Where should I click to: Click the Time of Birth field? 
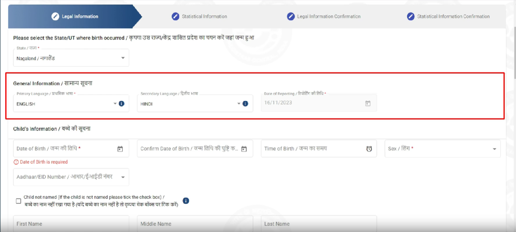[x=319, y=149]
